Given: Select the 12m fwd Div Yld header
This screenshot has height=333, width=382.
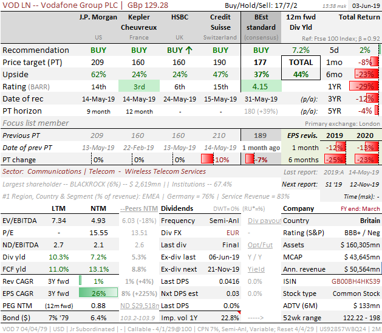Looking at the screenshot, I should coord(301,22).
